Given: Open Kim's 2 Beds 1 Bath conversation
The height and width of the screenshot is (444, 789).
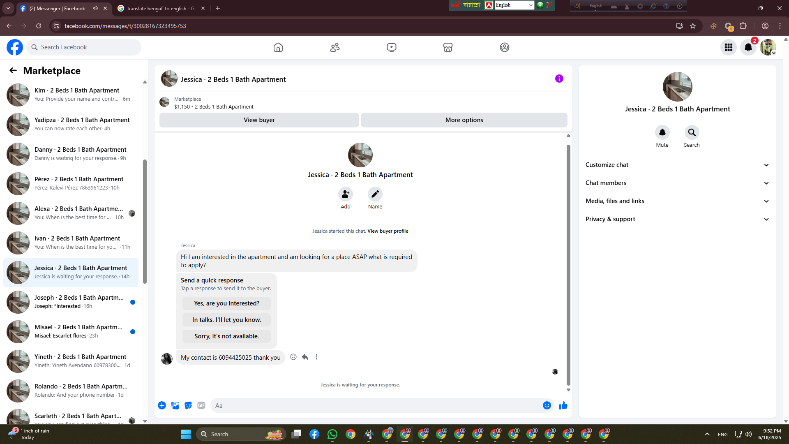Looking at the screenshot, I should [x=71, y=95].
